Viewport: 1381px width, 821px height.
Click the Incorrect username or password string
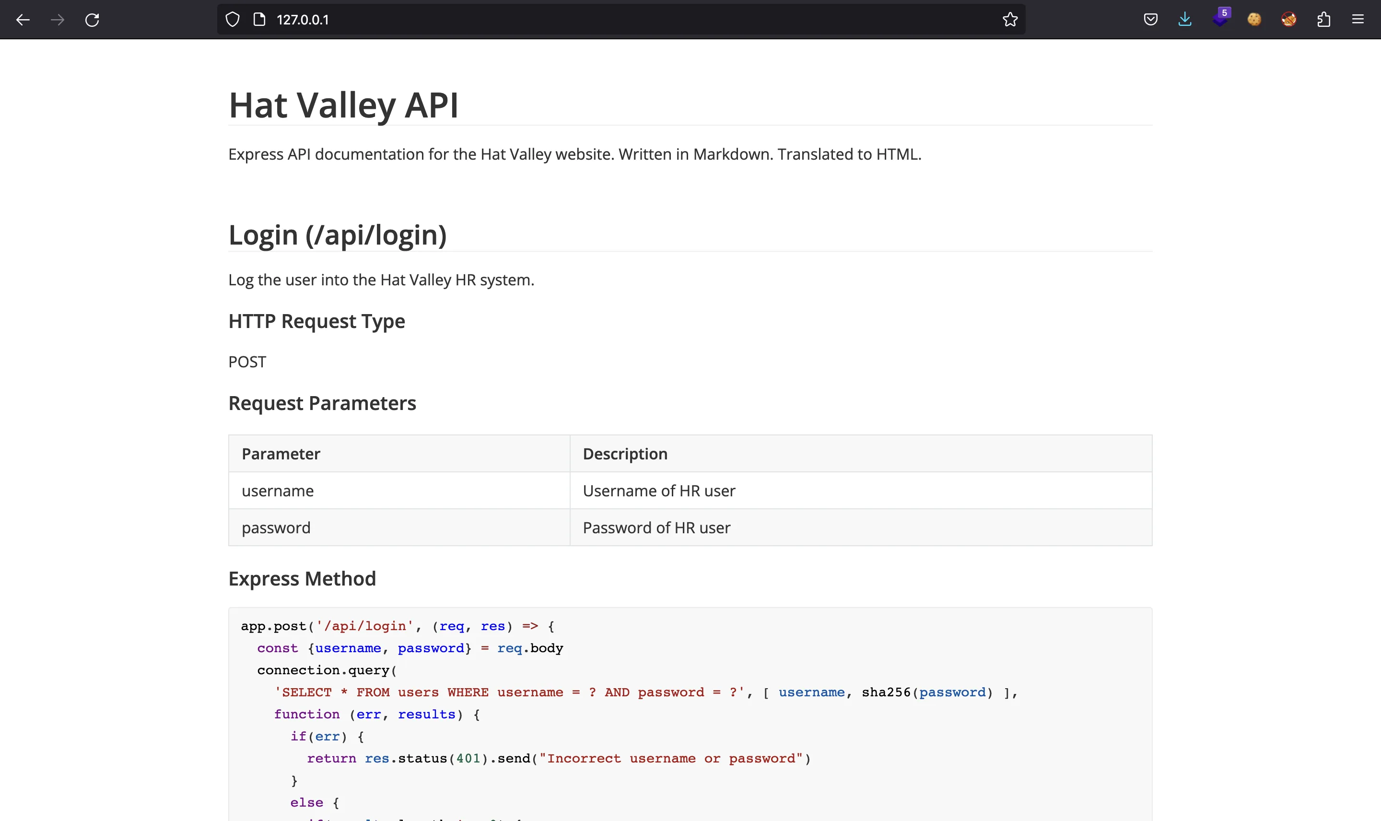[x=671, y=759]
